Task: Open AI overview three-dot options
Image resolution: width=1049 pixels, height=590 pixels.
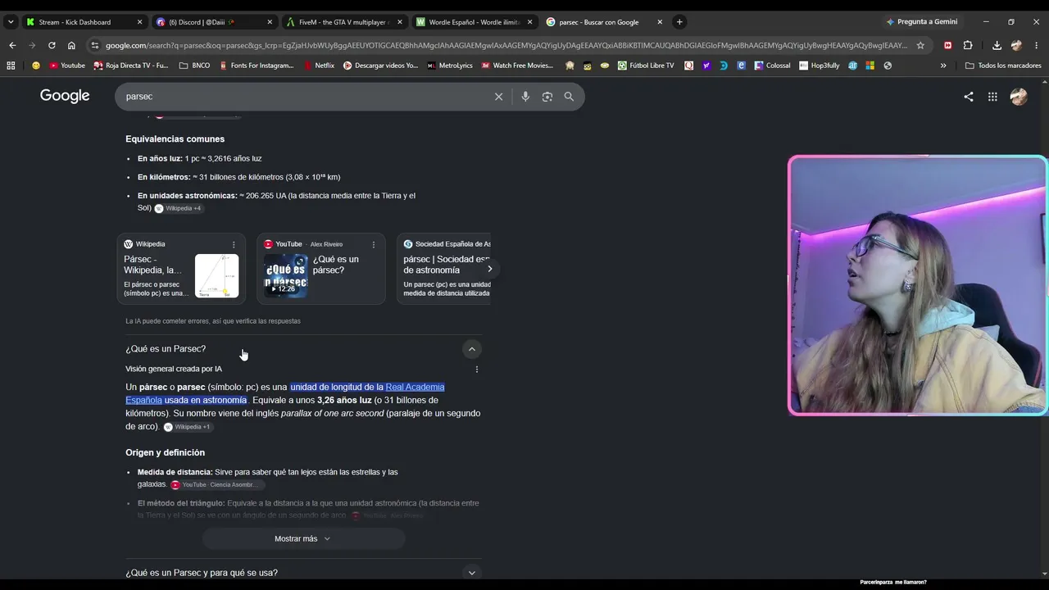Action: (477, 370)
